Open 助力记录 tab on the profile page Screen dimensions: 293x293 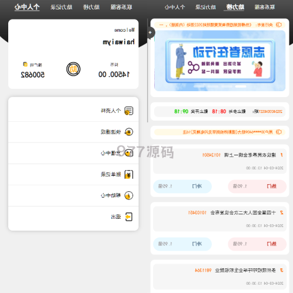(x=61, y=7)
